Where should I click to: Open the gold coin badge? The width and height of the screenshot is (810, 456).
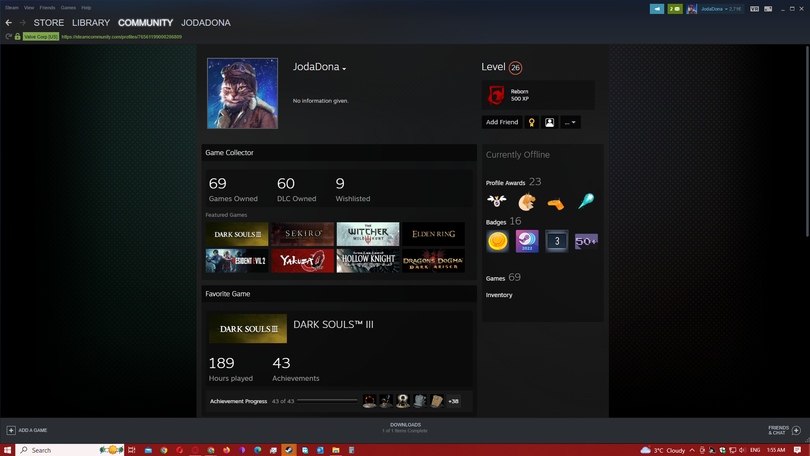[x=497, y=241]
